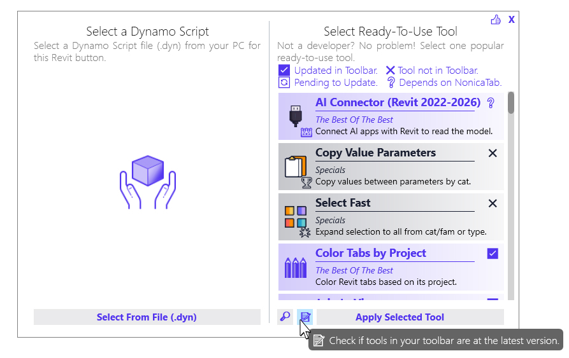The image size is (569, 358).
Task: Click the trophy badge on Copy Value Parameters
Action: [306, 182]
